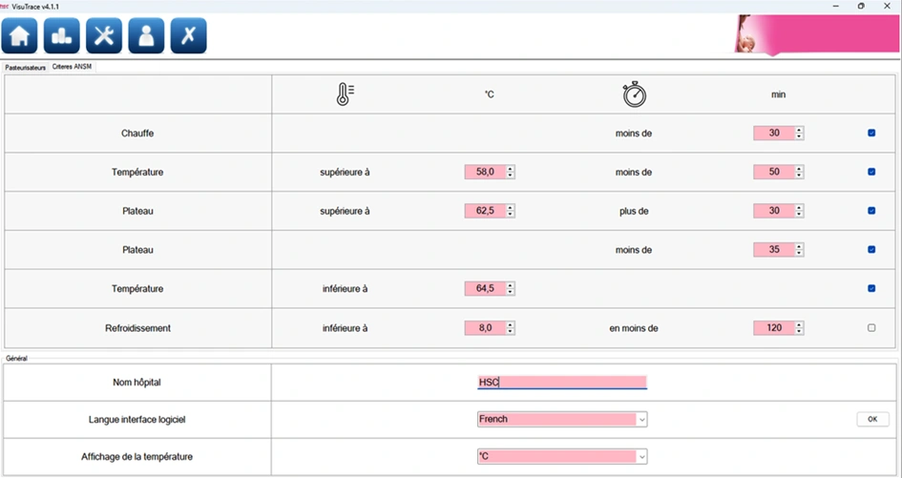Increase the Plateau 62,5 temperature stepper
Viewport: 902px width, 478px height.
(511, 208)
